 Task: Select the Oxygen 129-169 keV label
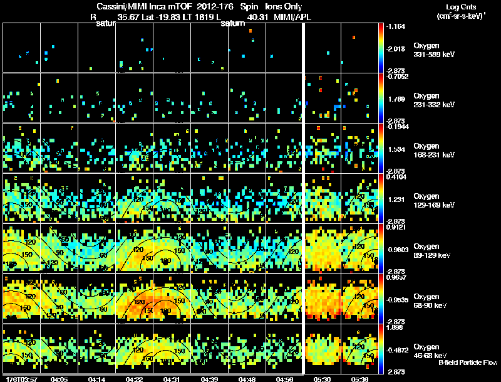coord(434,201)
